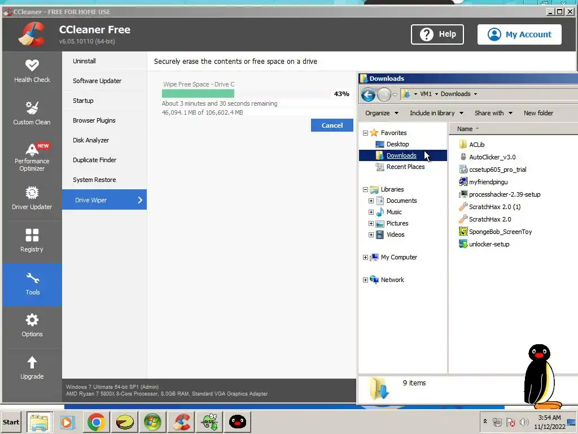Open the Share with dropdown
The width and height of the screenshot is (578, 434).
click(x=493, y=113)
